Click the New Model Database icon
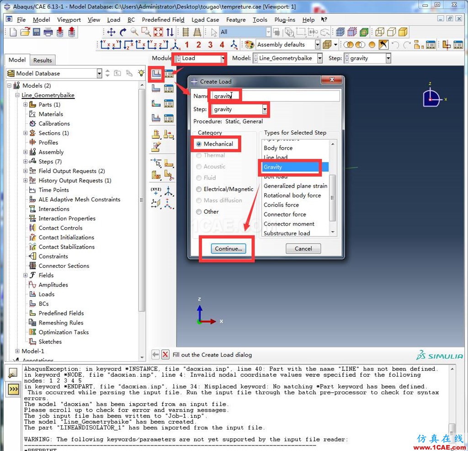The width and height of the screenshot is (468, 451). pyautogui.click(x=13, y=32)
